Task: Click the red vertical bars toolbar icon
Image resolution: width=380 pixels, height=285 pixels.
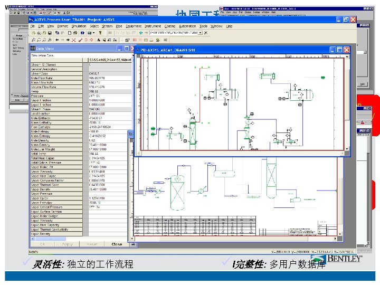Action: 135,40
